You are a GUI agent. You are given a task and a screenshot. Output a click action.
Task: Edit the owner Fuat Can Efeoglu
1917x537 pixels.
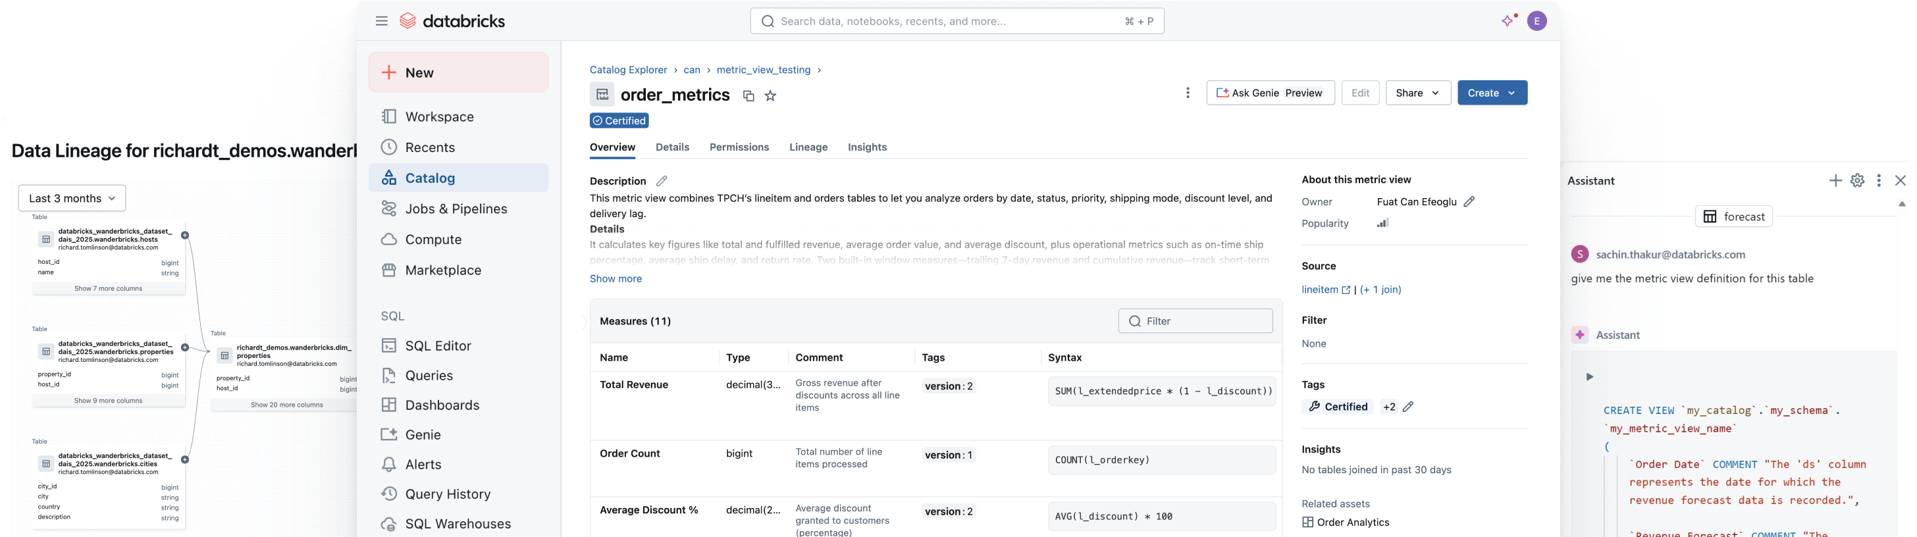tap(1468, 201)
